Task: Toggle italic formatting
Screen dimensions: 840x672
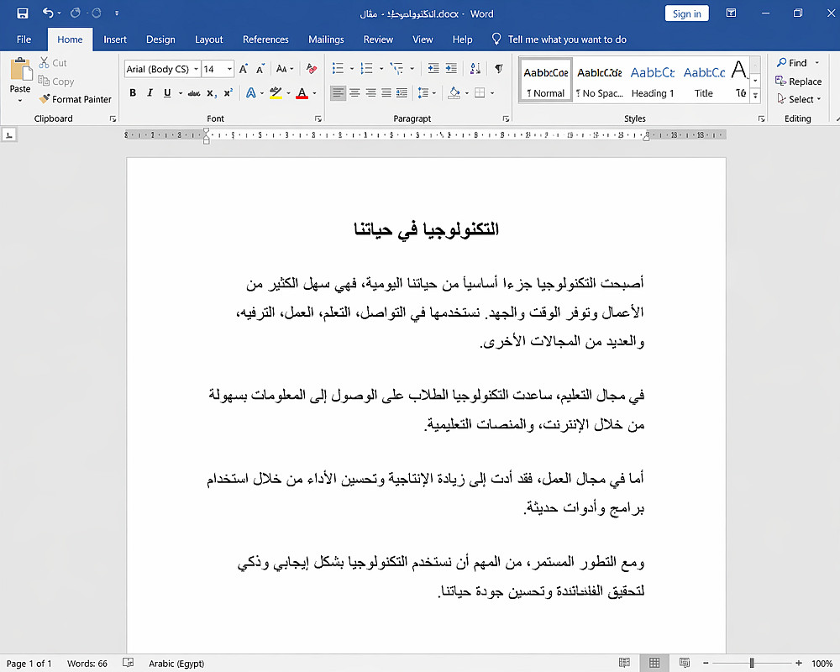Action: [150, 93]
